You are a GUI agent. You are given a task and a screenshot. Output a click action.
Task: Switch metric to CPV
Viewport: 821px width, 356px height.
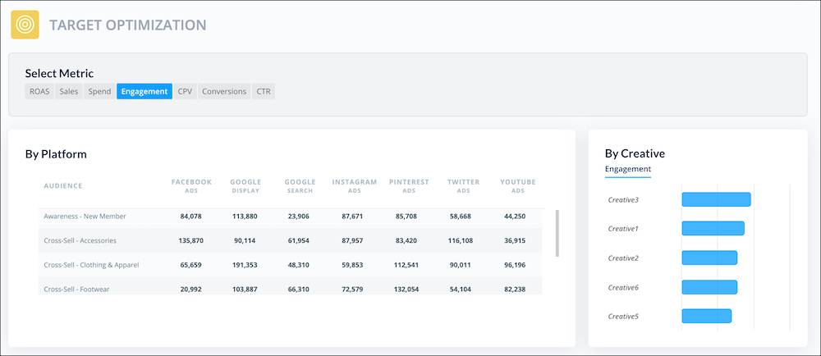point(185,92)
